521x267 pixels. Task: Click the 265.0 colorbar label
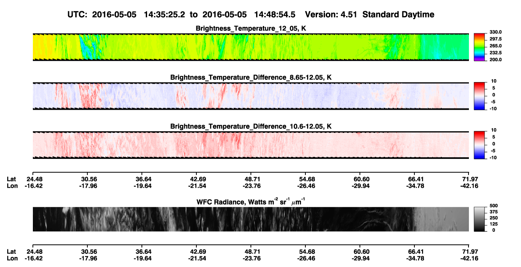(495, 46)
